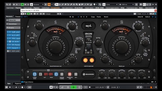Click the plugin redo arrow
Screen dimensions: 162x91
point(73,17)
